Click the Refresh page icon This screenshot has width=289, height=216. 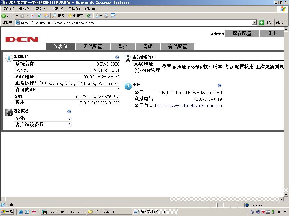(39, 16)
